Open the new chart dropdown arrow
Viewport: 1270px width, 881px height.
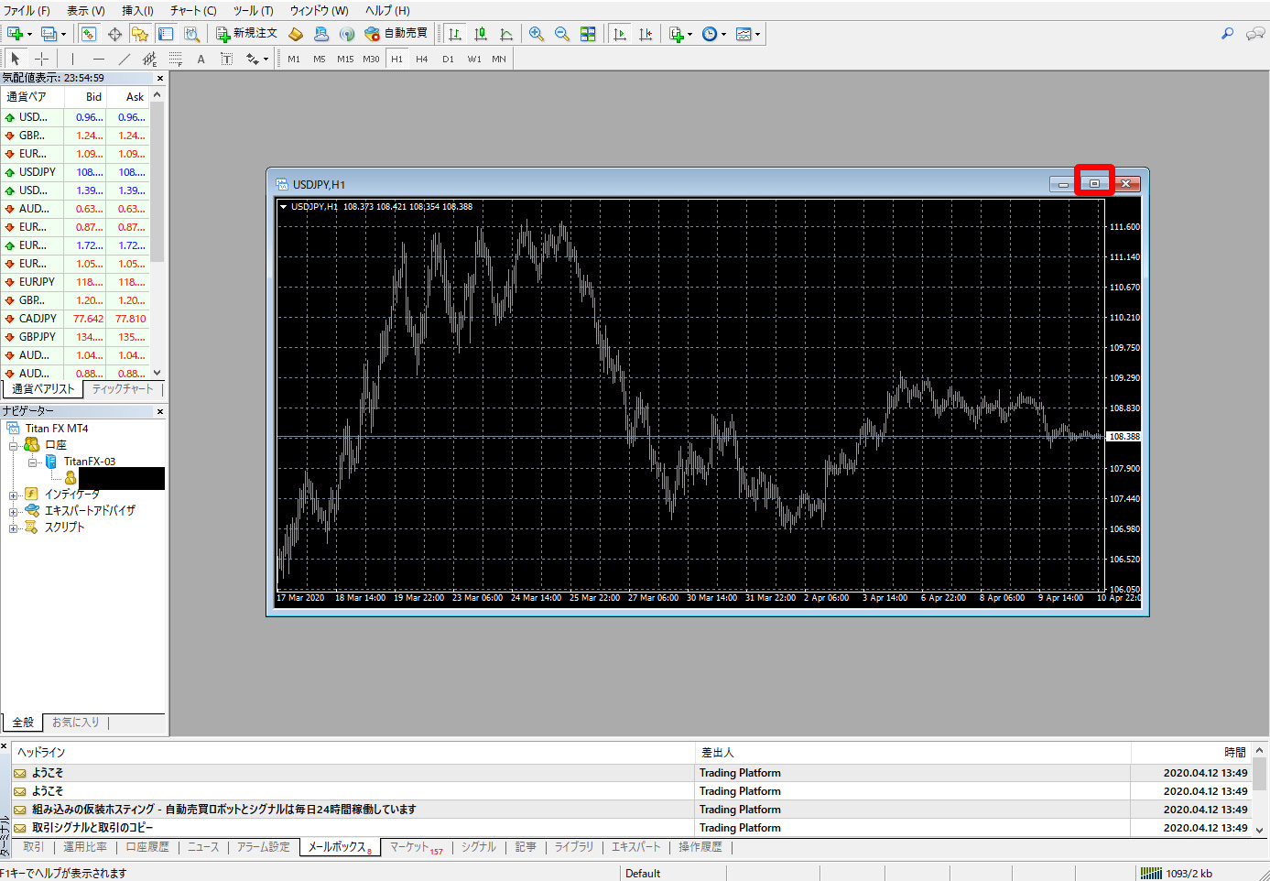click(x=29, y=35)
